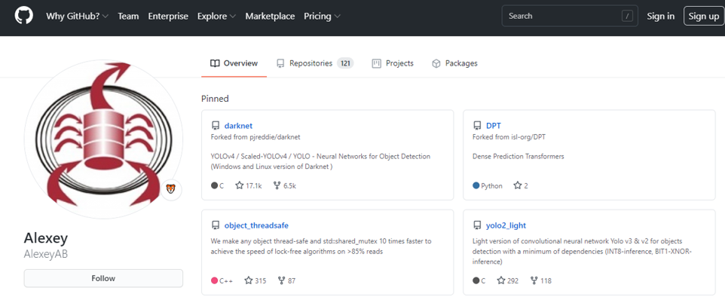This screenshot has width=725, height=297.
Task: Expand the Why GitHub? menu
Action: pyautogui.click(x=77, y=16)
